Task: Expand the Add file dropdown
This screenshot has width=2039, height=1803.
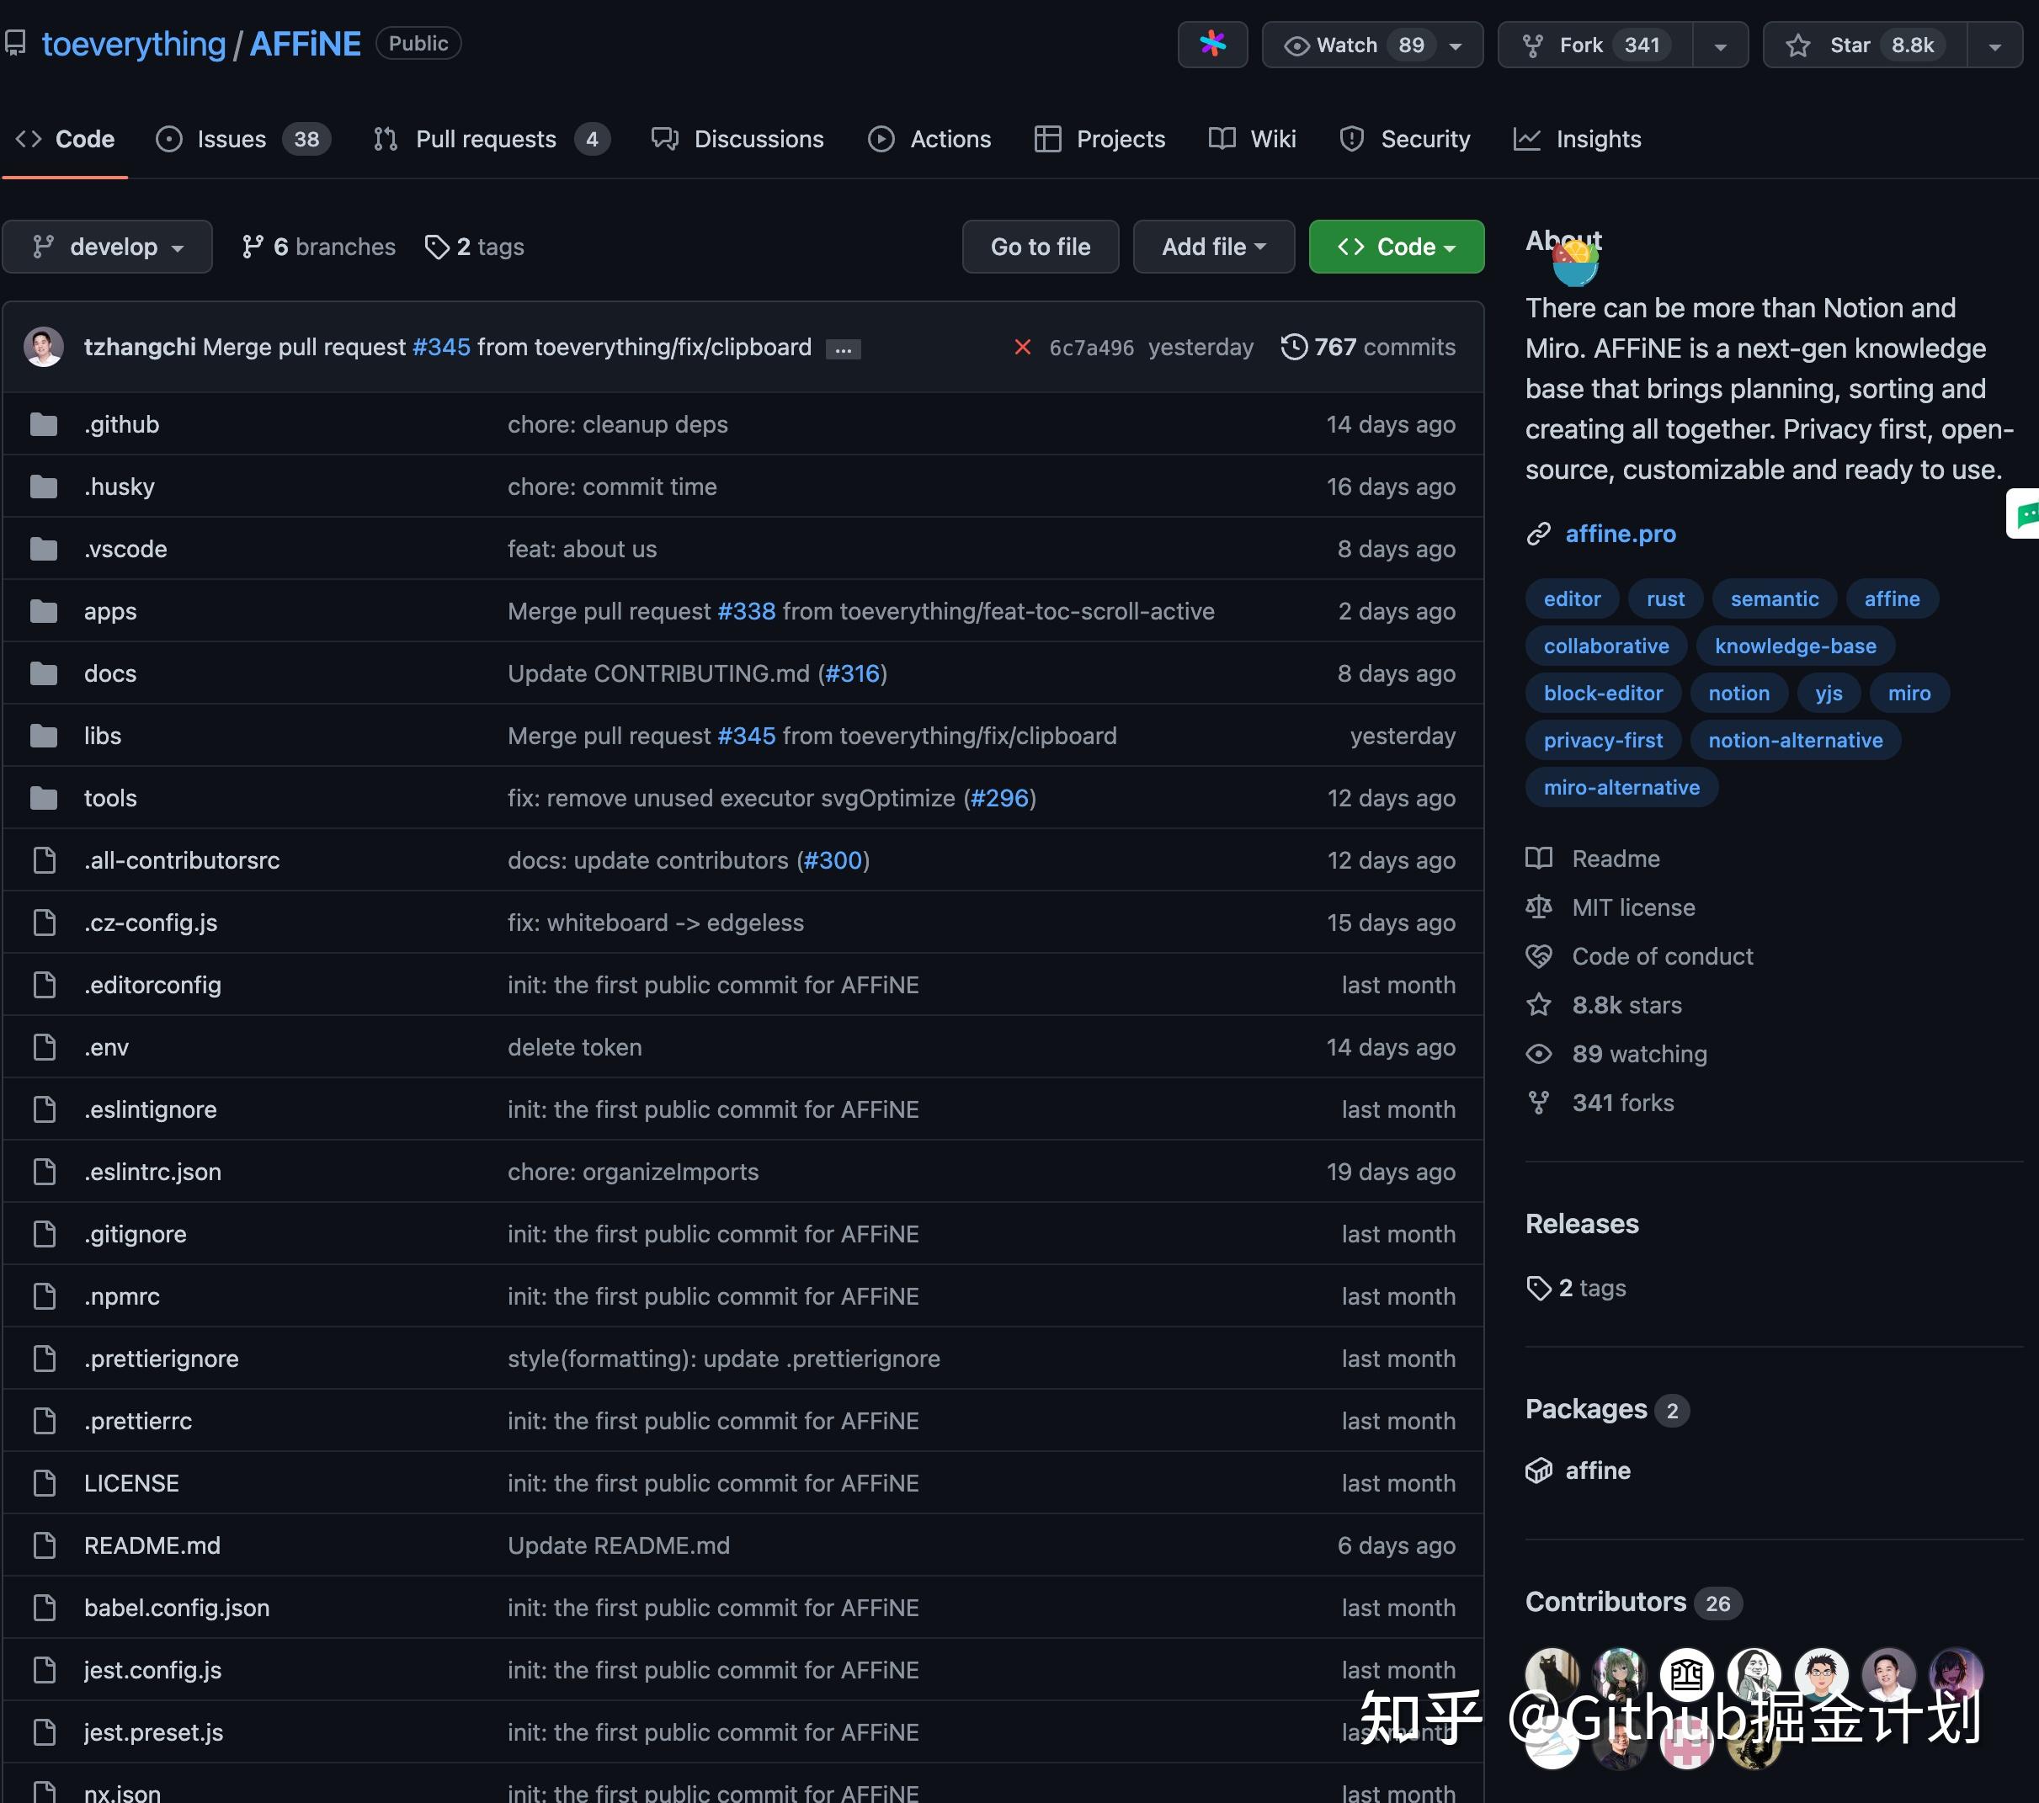Action: point(1213,247)
